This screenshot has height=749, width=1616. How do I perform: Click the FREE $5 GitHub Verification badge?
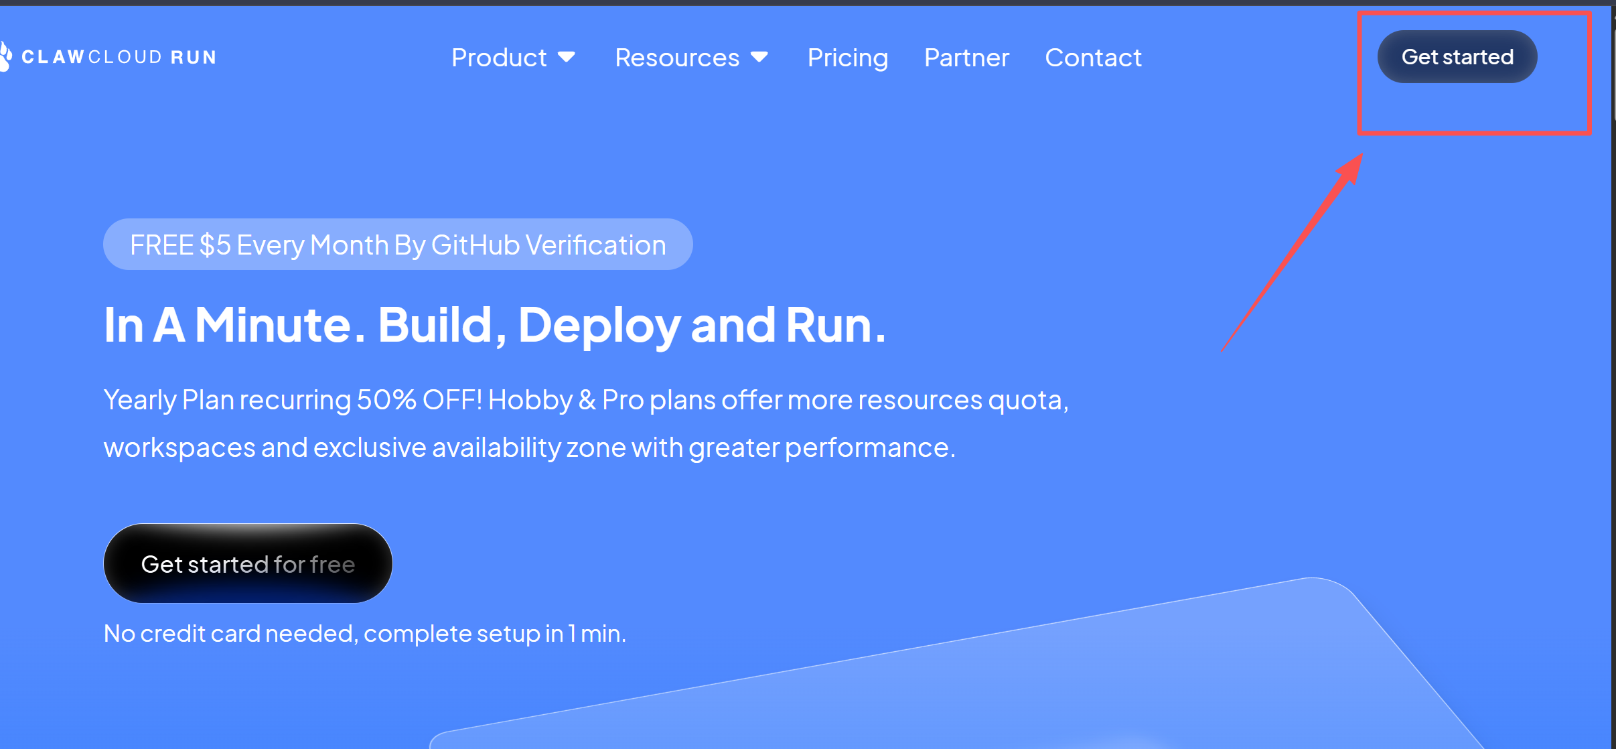(398, 245)
